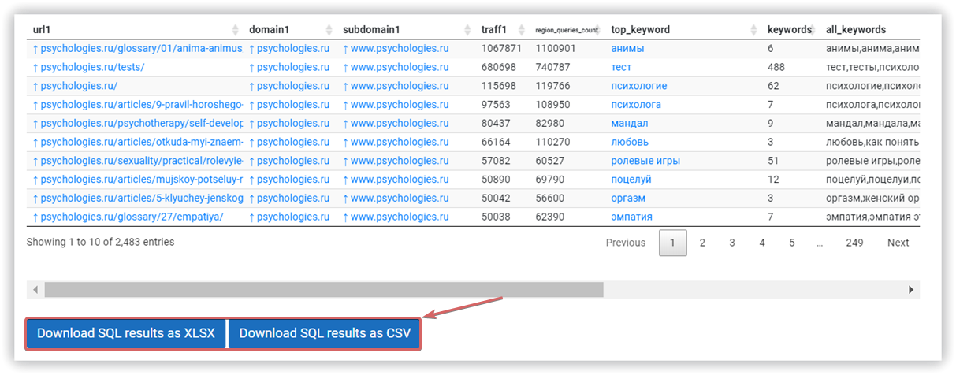956x375 pixels.
Task: Open the top keyword любовь link
Action: point(630,142)
